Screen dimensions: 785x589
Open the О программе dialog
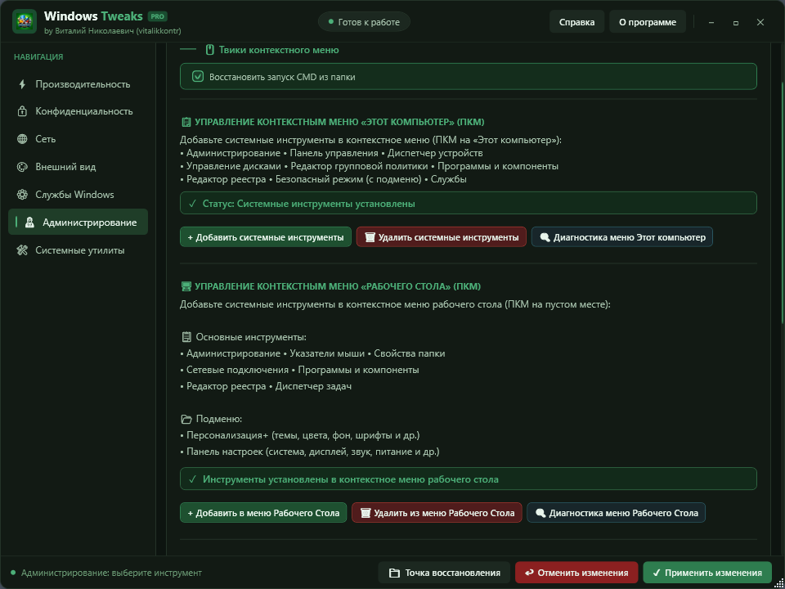coord(648,22)
